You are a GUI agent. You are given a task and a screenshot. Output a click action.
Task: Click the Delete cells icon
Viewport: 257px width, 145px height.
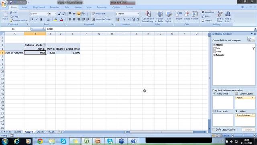pyautogui.click(x=186, y=14)
